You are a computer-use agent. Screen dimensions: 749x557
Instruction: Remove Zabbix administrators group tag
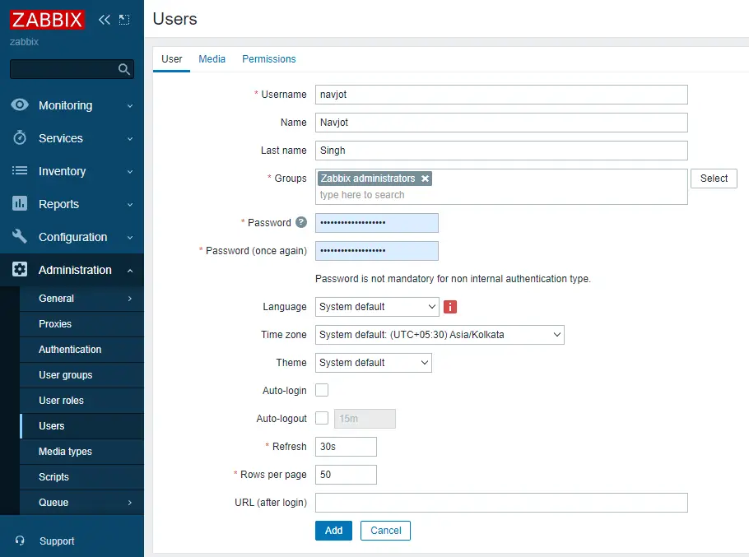[x=426, y=179]
